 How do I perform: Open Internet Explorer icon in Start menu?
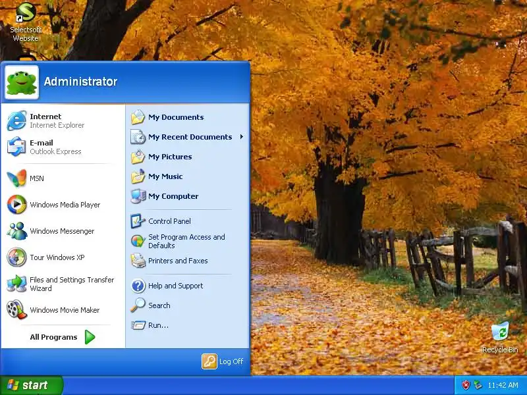click(17, 120)
